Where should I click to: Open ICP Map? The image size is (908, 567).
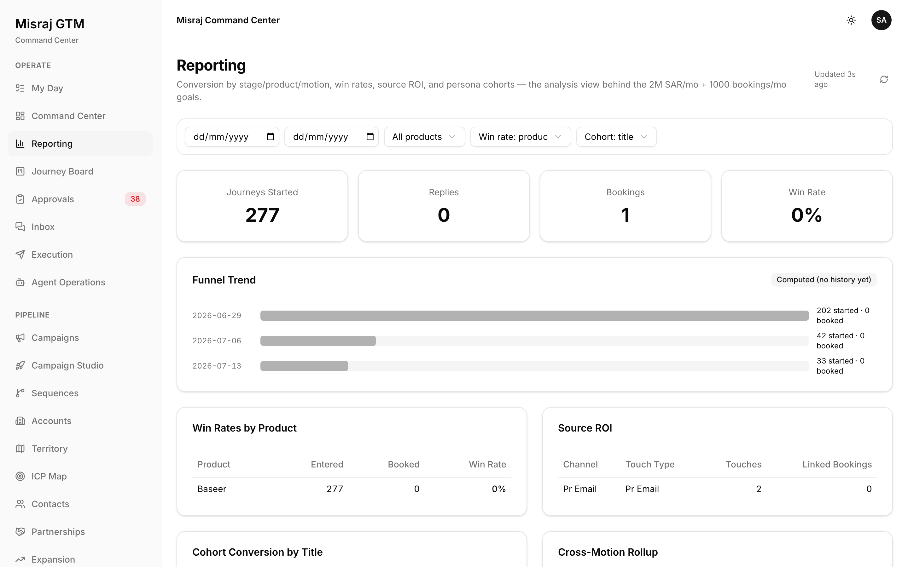click(x=80, y=477)
